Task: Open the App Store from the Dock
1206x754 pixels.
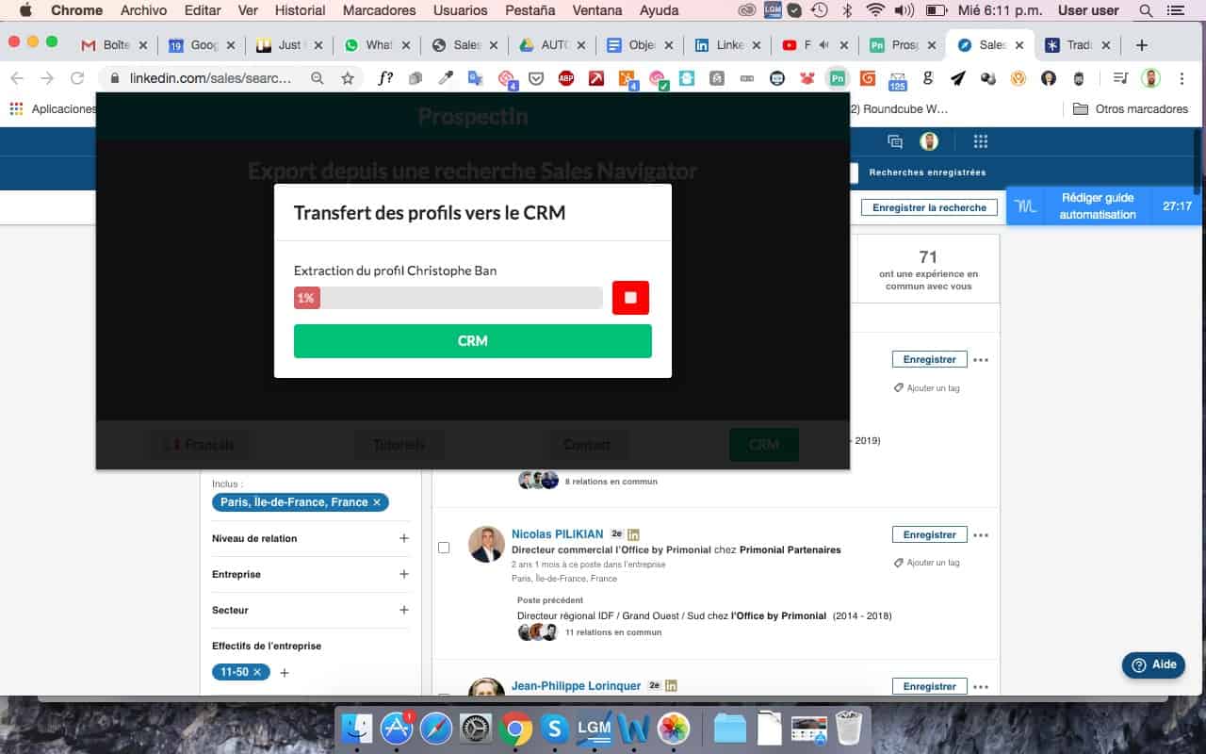Action: pyautogui.click(x=397, y=729)
